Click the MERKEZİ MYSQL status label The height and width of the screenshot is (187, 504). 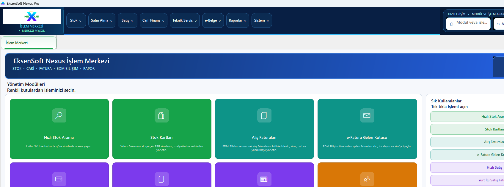point(33,31)
